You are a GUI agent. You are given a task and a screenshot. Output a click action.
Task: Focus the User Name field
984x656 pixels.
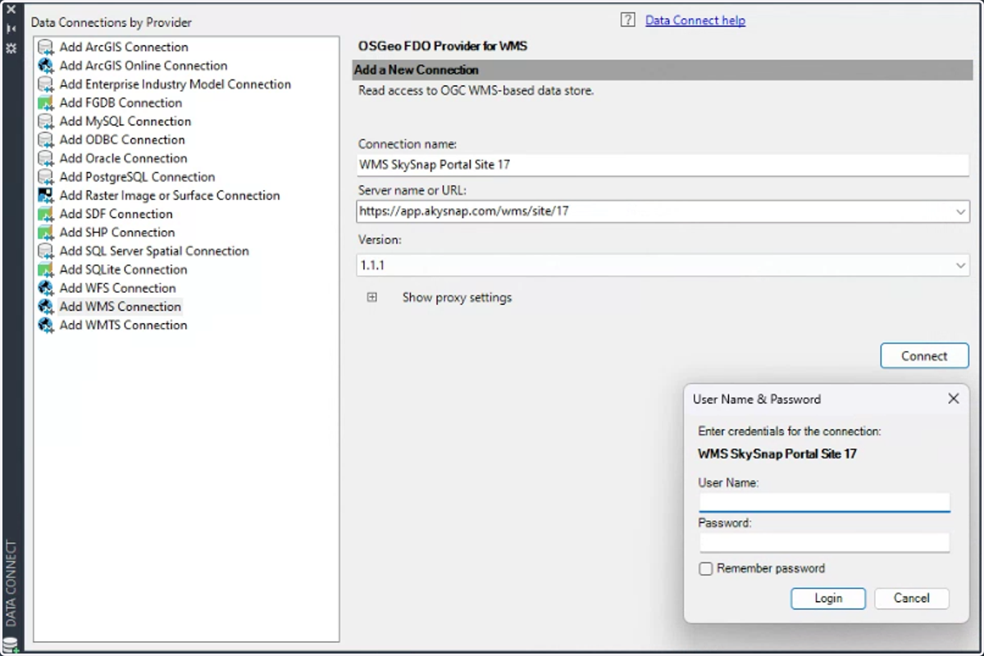pos(824,502)
